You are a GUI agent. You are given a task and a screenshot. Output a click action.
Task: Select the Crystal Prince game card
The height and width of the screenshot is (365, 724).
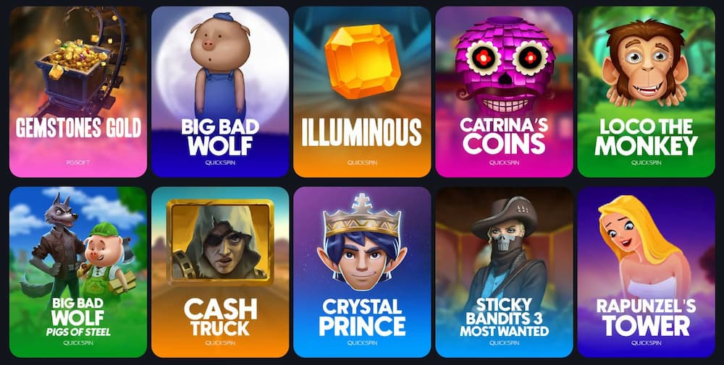tap(362, 272)
